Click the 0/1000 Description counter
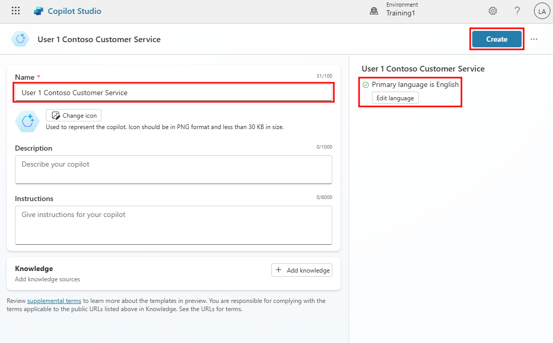This screenshot has width=553, height=343. pyautogui.click(x=324, y=147)
